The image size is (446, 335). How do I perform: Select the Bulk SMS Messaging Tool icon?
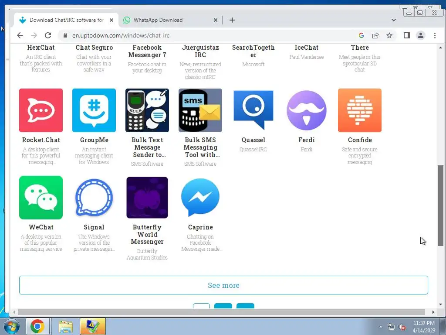200,110
